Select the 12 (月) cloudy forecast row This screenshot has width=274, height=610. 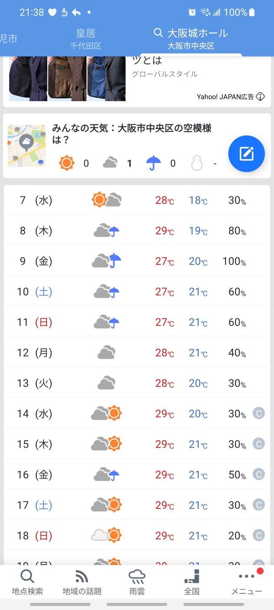coord(137,353)
